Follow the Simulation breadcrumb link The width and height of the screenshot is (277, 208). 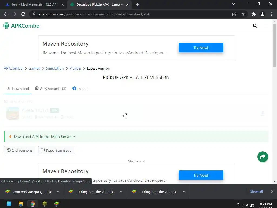(55, 68)
